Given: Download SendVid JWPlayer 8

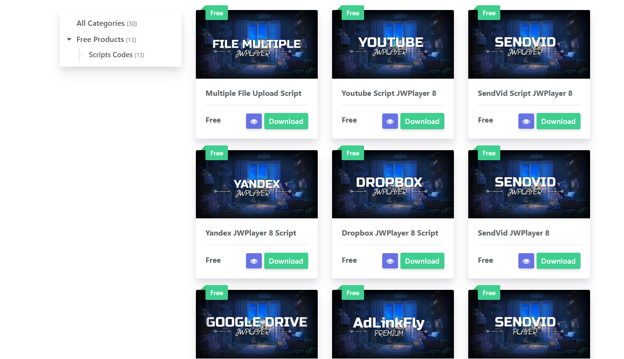Looking at the screenshot, I should [x=559, y=261].
